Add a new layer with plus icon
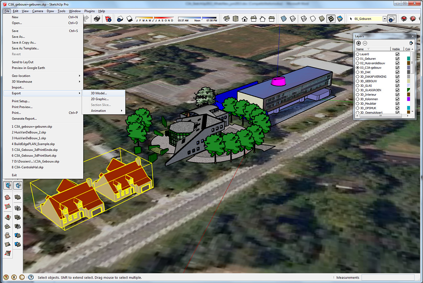This screenshot has width=423, height=283. coord(359,43)
